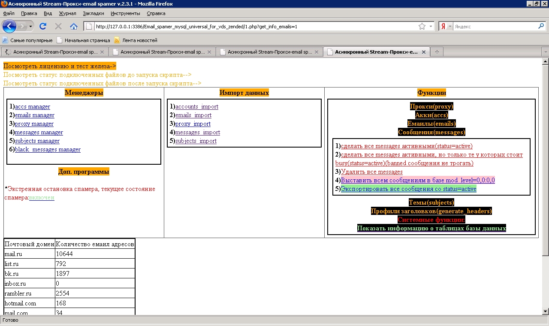The image size is (549, 326).
Task: Open messages manager link
Action: pos(39,132)
